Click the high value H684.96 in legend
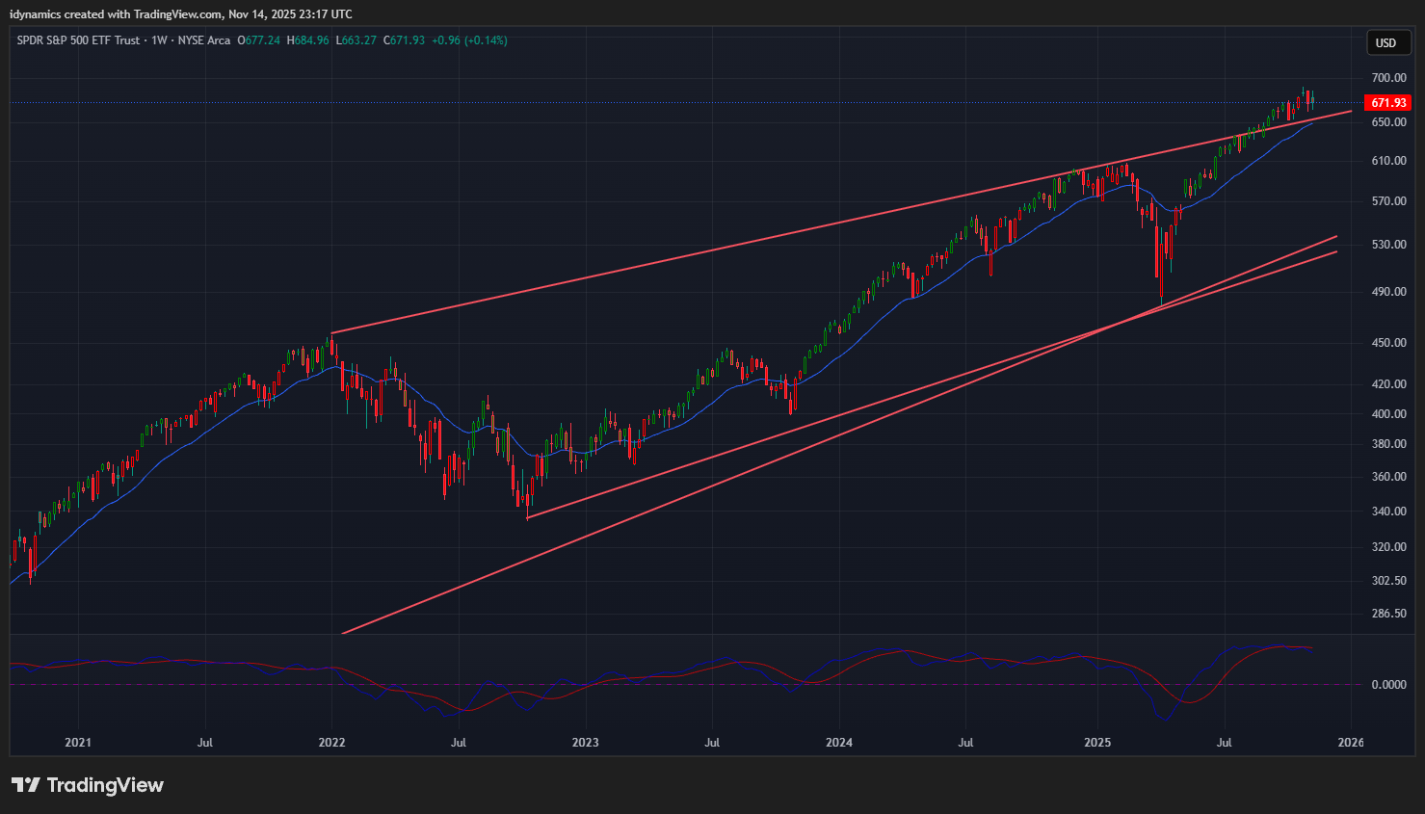 tap(308, 40)
